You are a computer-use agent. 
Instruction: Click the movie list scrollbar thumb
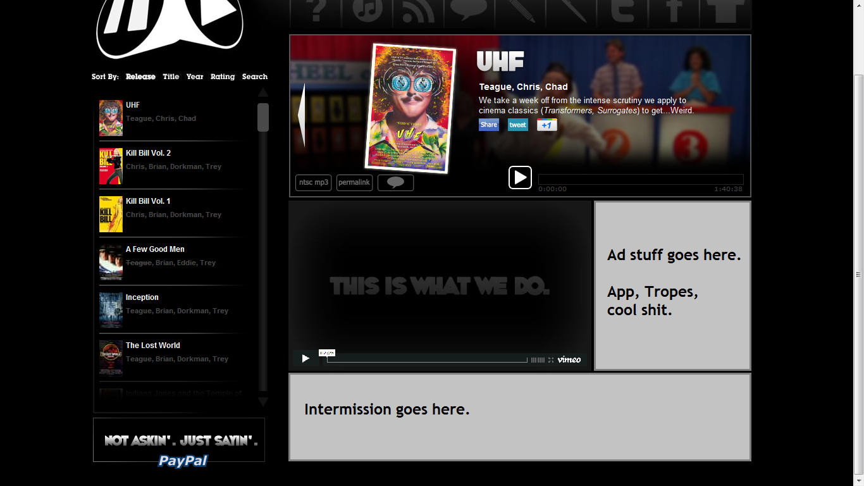[263, 117]
